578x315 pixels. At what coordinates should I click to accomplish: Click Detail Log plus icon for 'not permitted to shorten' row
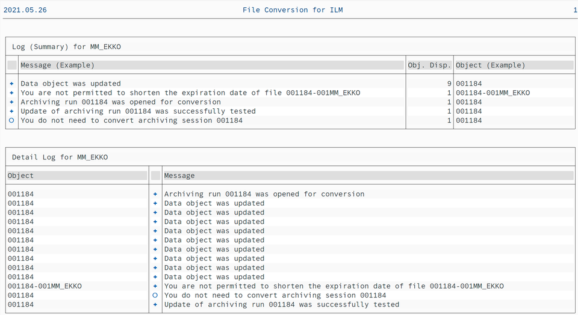[155, 286]
